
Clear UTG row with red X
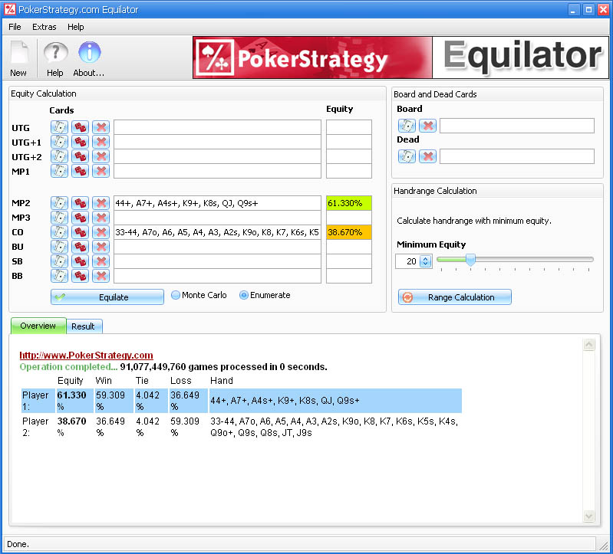[101, 127]
